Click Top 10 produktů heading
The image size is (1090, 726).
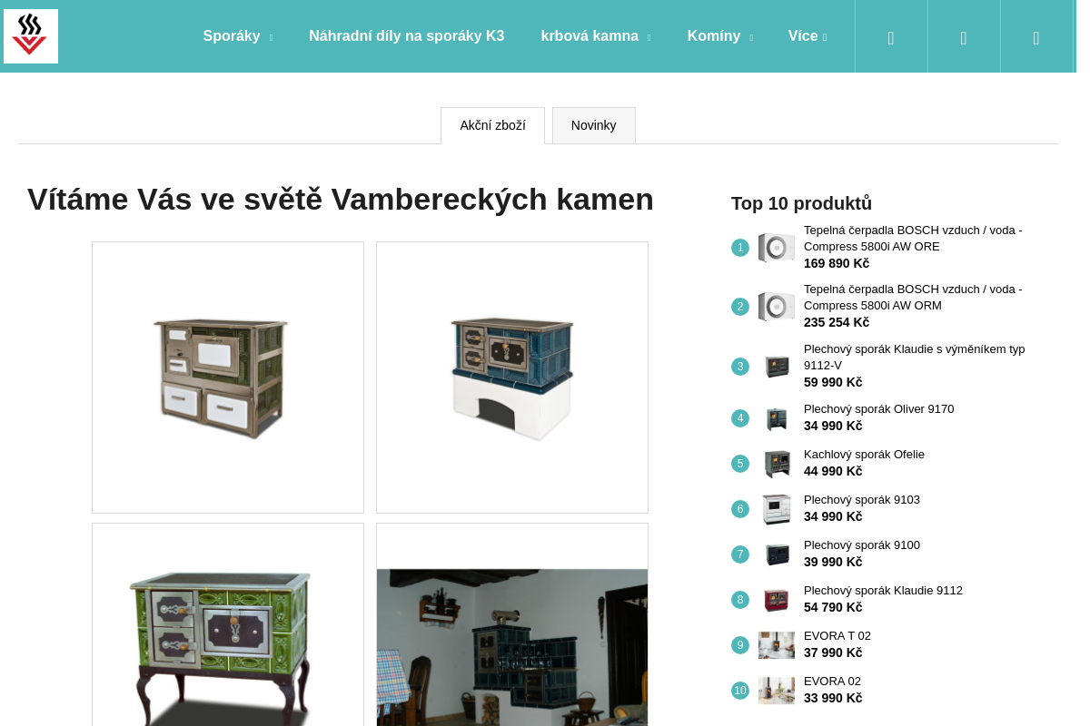(x=801, y=203)
